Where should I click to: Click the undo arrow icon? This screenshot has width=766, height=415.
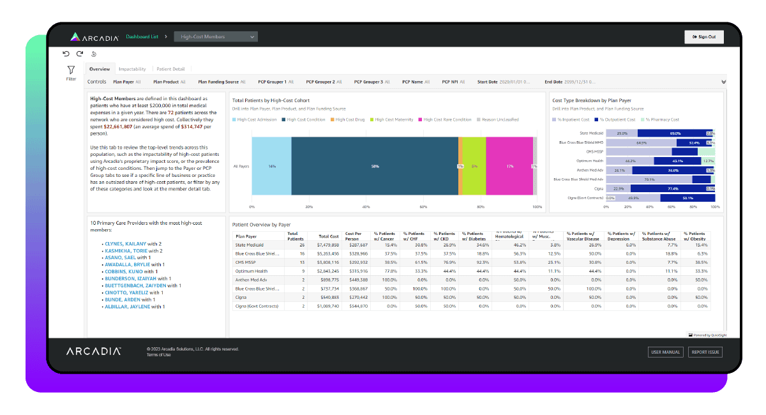point(66,54)
